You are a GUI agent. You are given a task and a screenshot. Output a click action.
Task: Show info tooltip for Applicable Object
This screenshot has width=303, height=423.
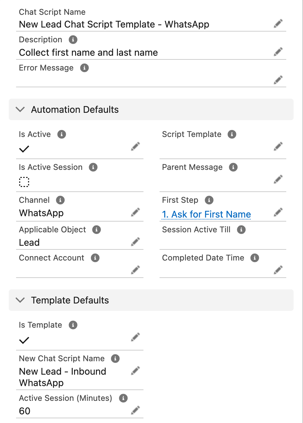coord(97,230)
